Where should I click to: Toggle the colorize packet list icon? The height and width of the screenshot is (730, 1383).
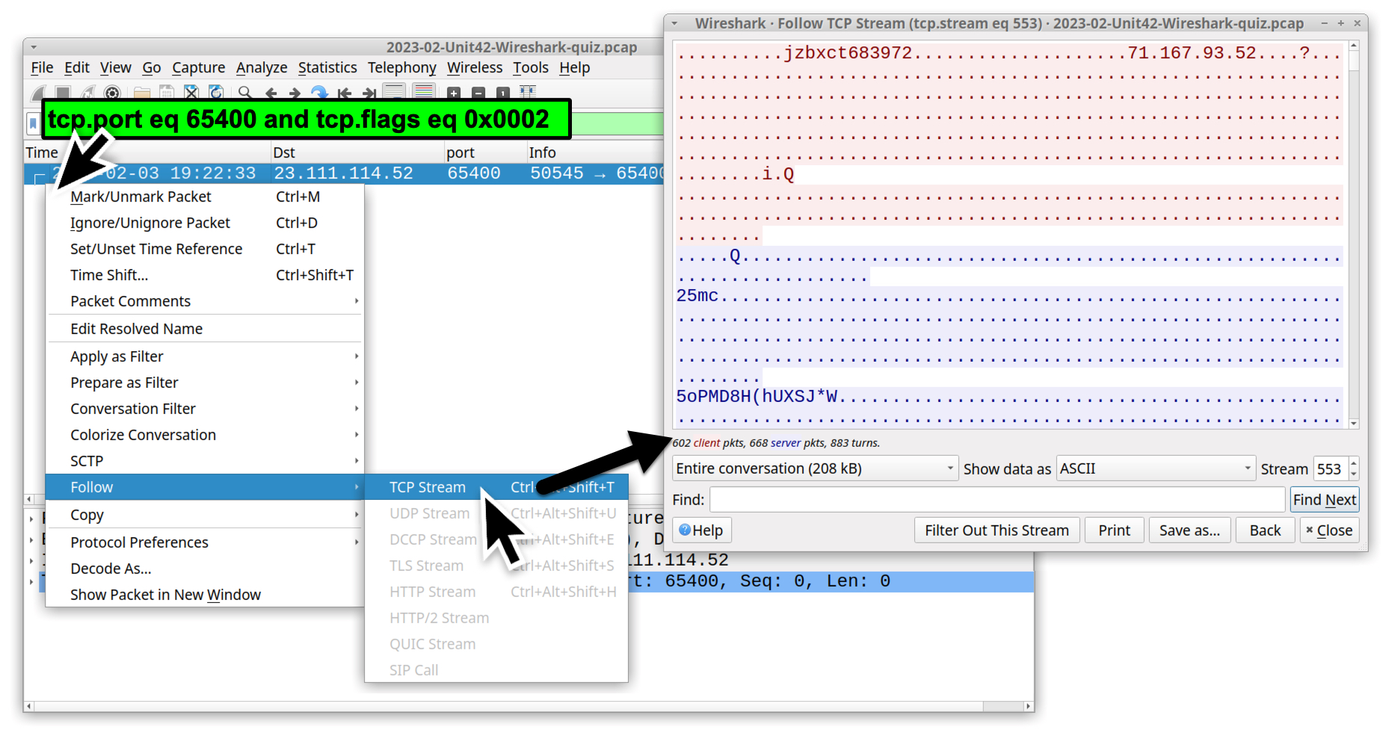[x=424, y=92]
